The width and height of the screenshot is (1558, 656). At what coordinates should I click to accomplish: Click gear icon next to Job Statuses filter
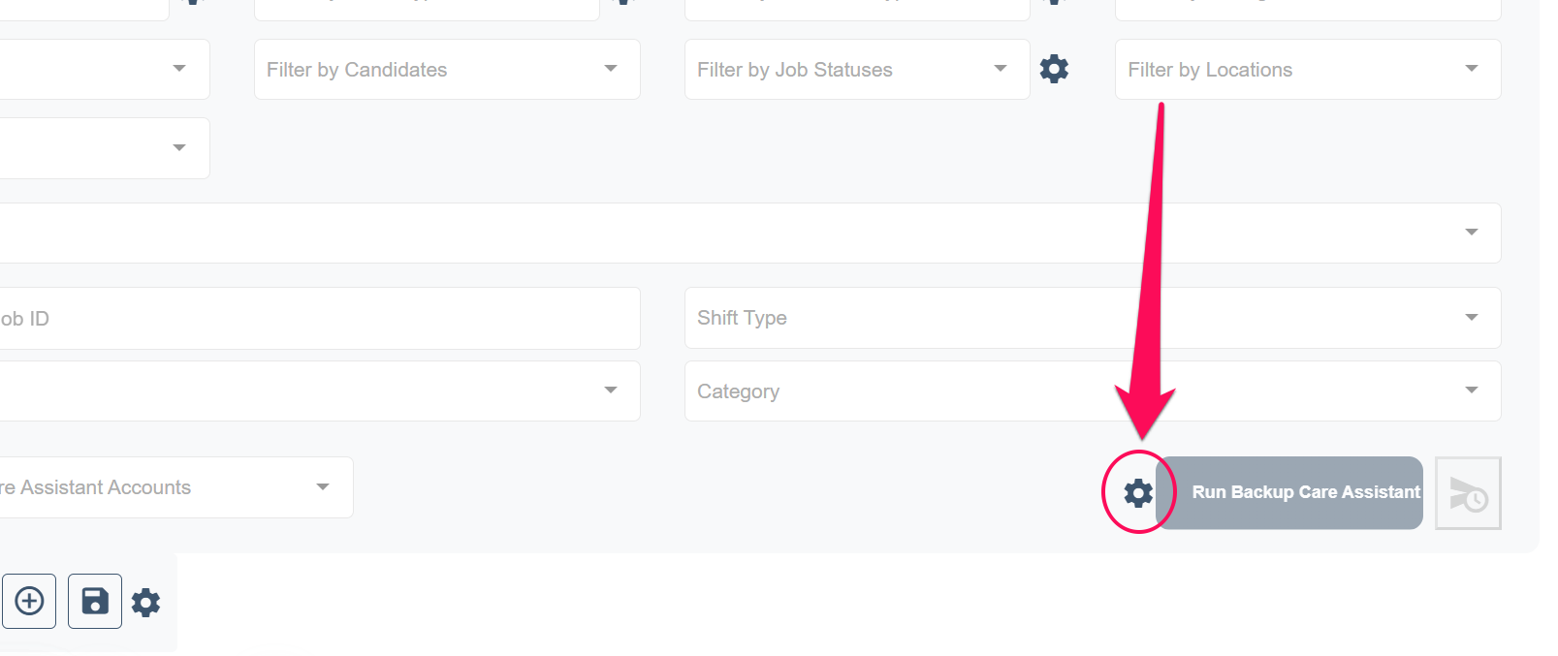click(1054, 69)
